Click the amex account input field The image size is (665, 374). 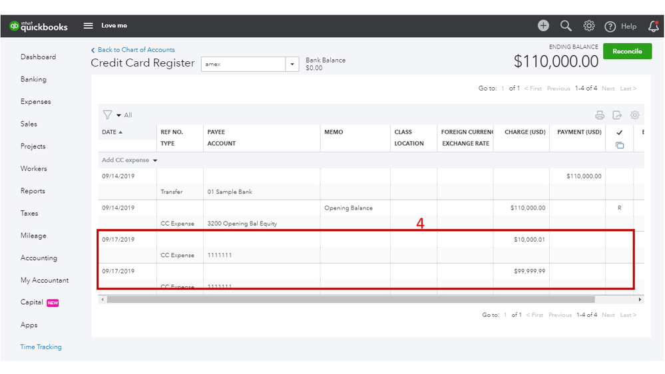[244, 65]
